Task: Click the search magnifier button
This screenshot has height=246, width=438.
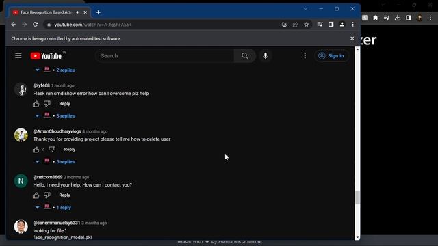Action: [x=245, y=56]
